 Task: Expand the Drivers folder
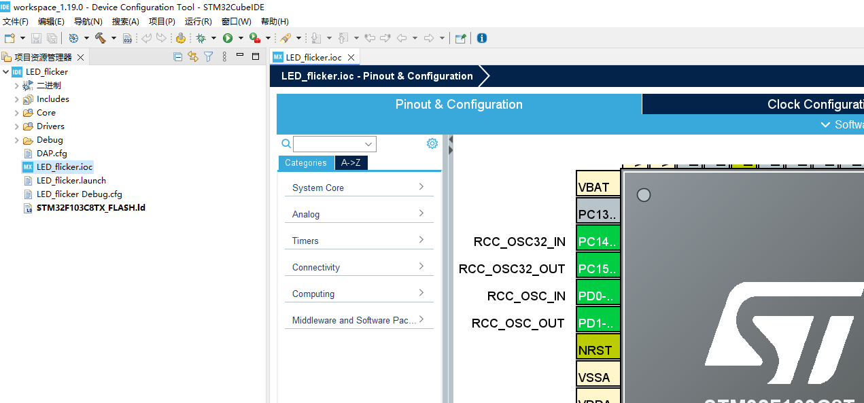17,126
